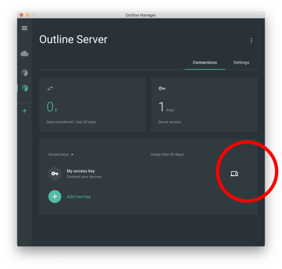This screenshot has width=282, height=269.
Task: Click the My access key name
Action: coord(81,171)
